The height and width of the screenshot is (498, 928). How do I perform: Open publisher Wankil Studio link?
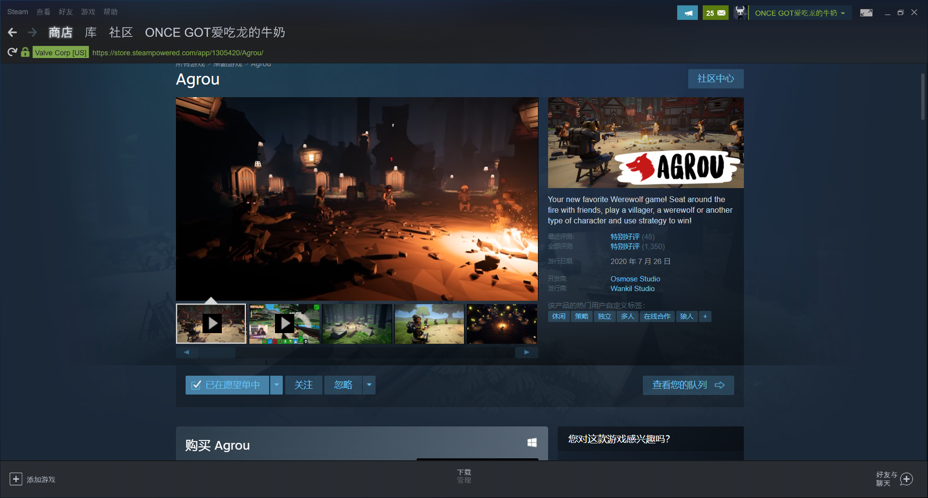[632, 289]
